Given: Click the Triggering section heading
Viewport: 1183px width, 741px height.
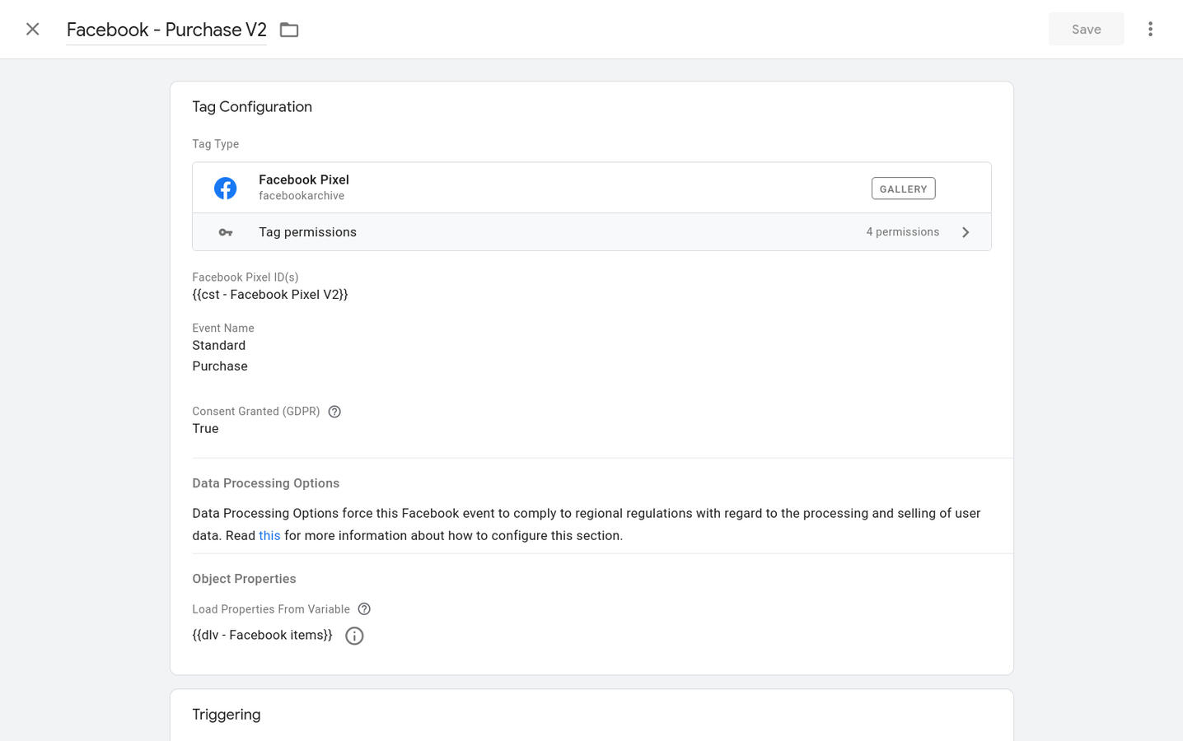Looking at the screenshot, I should [x=227, y=715].
